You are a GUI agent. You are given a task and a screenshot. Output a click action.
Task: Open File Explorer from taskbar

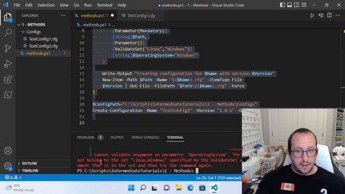178,188
